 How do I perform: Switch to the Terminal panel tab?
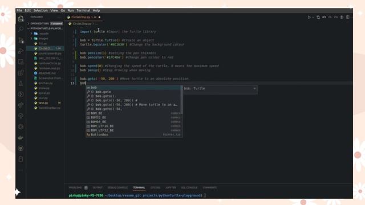(x=139, y=187)
